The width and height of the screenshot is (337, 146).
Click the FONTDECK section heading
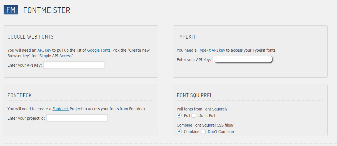click(20, 95)
